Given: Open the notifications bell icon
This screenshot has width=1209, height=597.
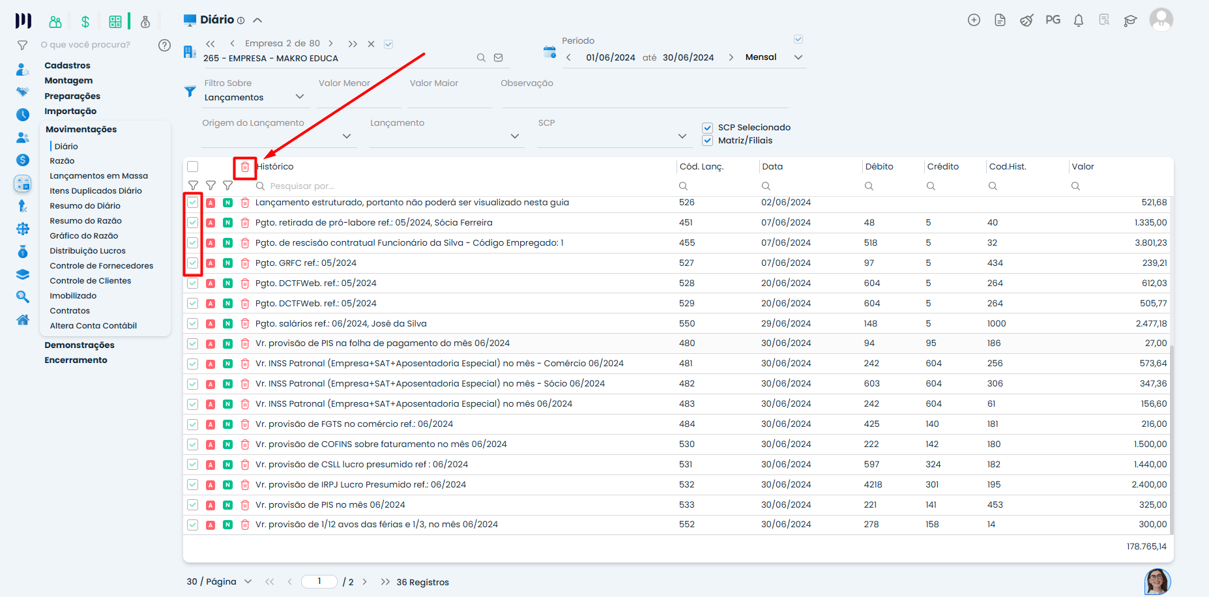Looking at the screenshot, I should click(1078, 20).
